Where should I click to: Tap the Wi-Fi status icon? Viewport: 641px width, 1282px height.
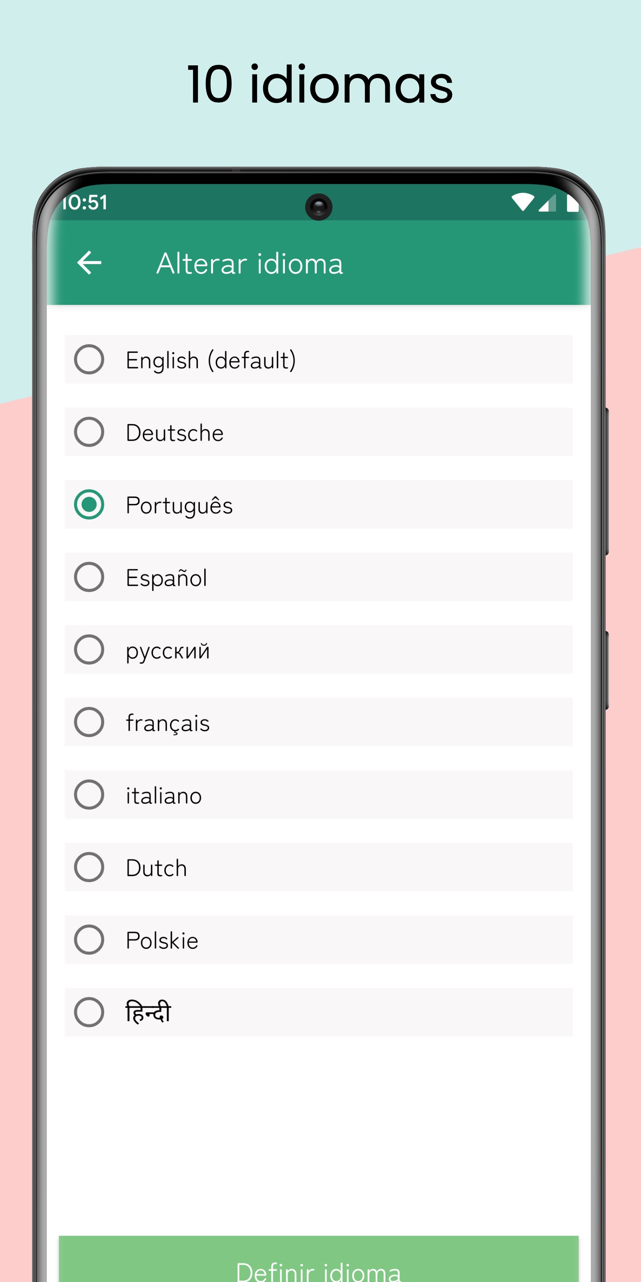pos(522,202)
